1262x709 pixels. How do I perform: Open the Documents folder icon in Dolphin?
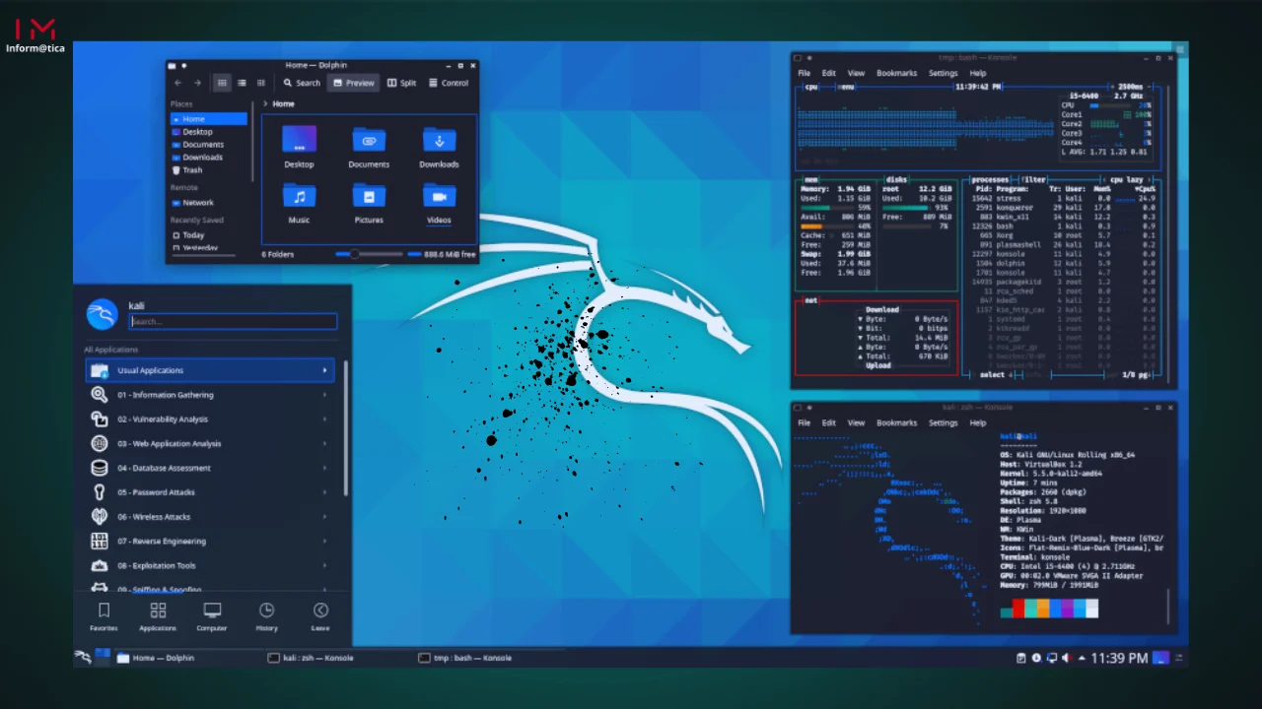(369, 140)
